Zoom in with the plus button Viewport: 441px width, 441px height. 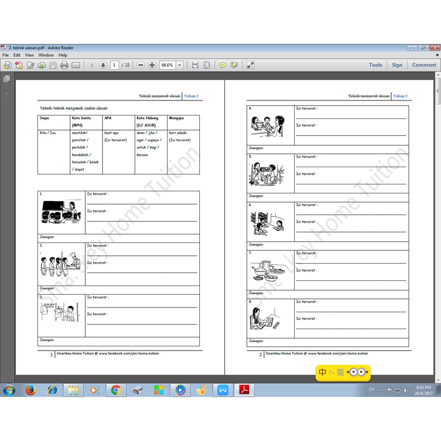pyautogui.click(x=152, y=65)
